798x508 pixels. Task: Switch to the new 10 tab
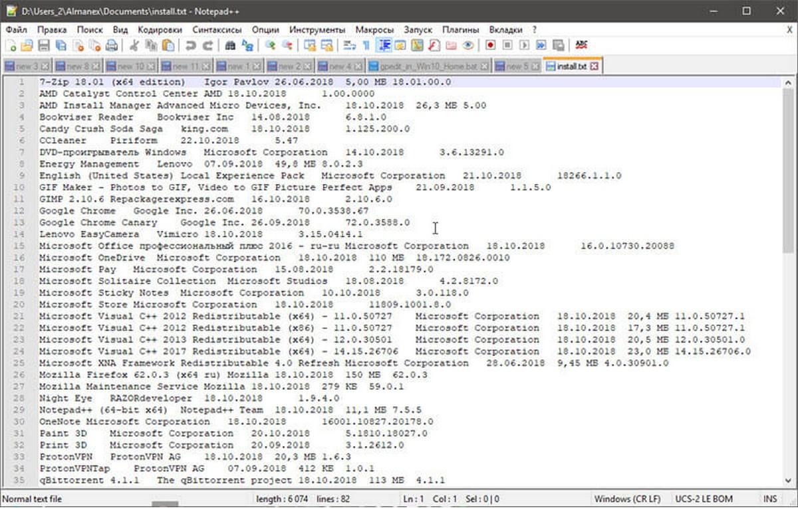pos(132,66)
